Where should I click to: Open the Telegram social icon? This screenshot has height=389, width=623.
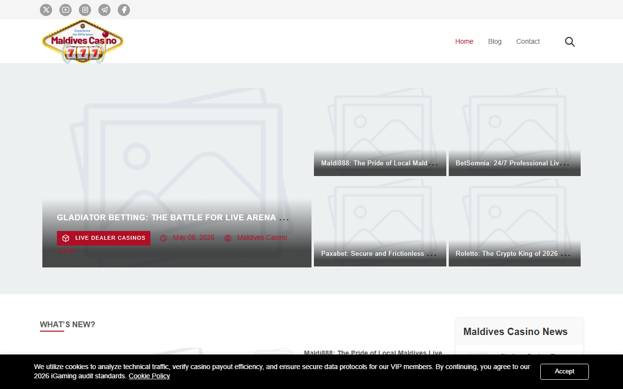104,10
